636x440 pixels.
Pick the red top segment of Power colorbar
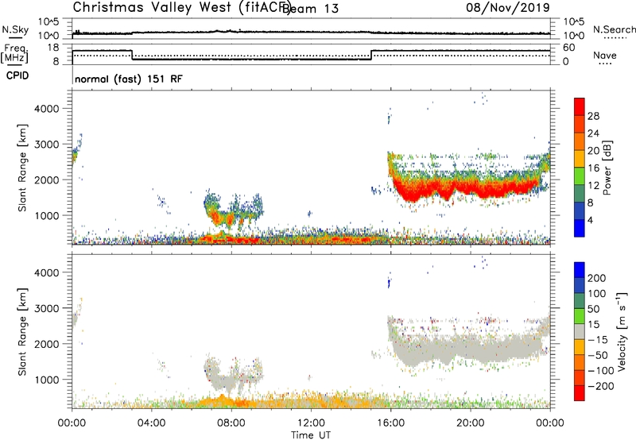[x=580, y=106]
